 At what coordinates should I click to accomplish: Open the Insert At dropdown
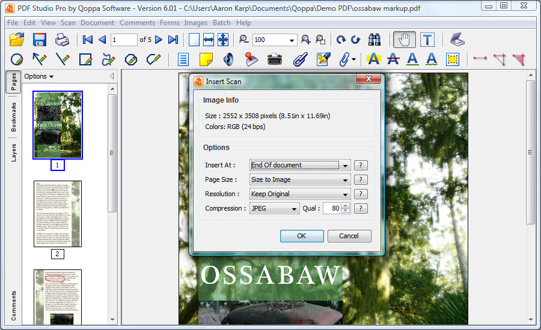[300, 165]
